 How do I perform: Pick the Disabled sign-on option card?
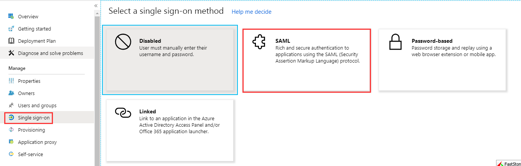tap(170, 60)
